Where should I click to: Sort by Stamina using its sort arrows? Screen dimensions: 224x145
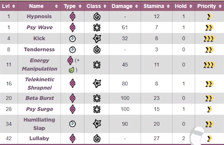pos(168,6)
